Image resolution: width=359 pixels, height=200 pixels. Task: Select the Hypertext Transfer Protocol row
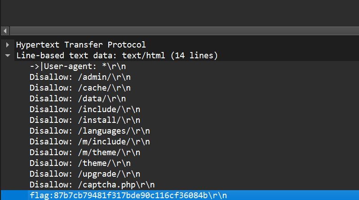click(x=81, y=45)
